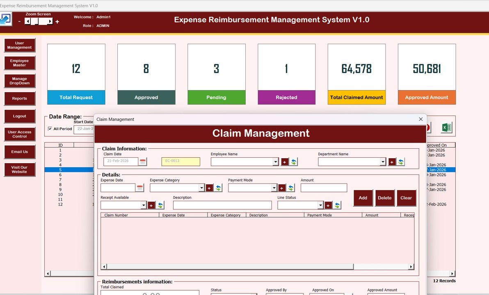Image resolution: width=489 pixels, height=295 pixels.
Task: Click the Add button in the Details section
Action: click(x=363, y=198)
